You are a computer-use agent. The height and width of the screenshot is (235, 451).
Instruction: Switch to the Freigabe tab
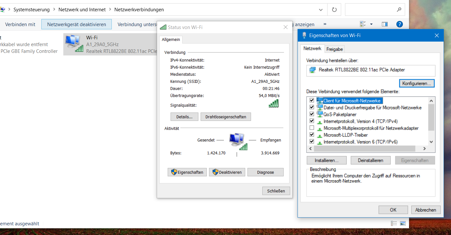click(334, 49)
